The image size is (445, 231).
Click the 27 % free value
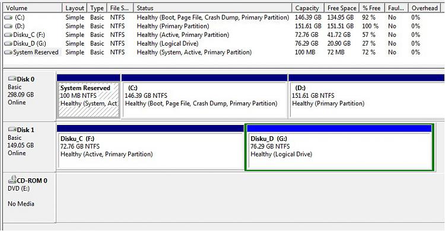coord(368,44)
